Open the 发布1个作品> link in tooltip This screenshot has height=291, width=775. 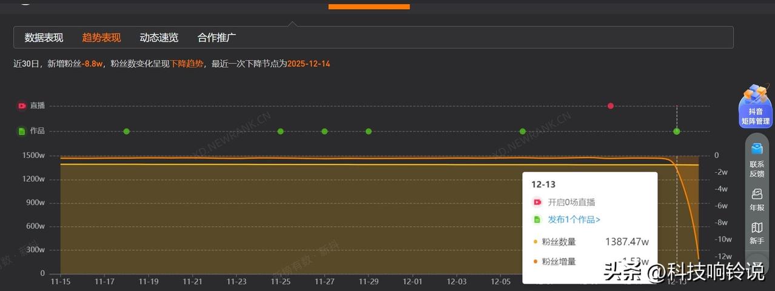coord(574,219)
